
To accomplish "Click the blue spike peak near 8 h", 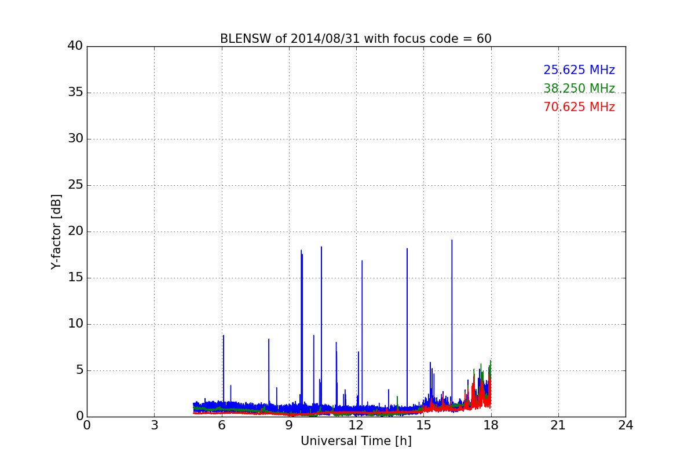I will (269, 340).
